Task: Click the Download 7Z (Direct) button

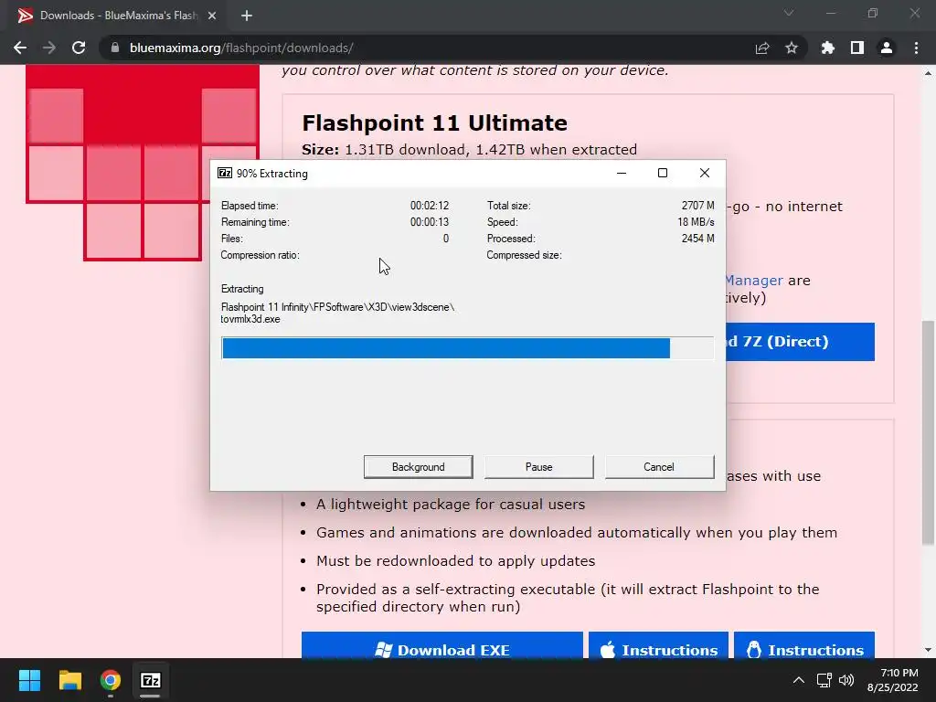Action: click(800, 342)
